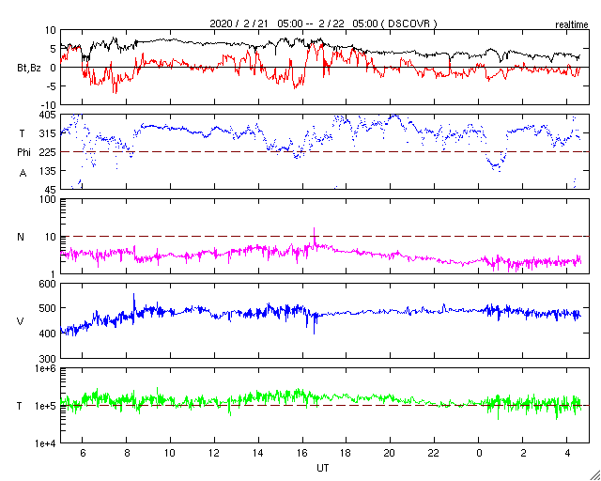The height and width of the screenshot is (481, 601).
Task: Click the '100' tick label on density panel
Action: pyautogui.click(x=48, y=199)
